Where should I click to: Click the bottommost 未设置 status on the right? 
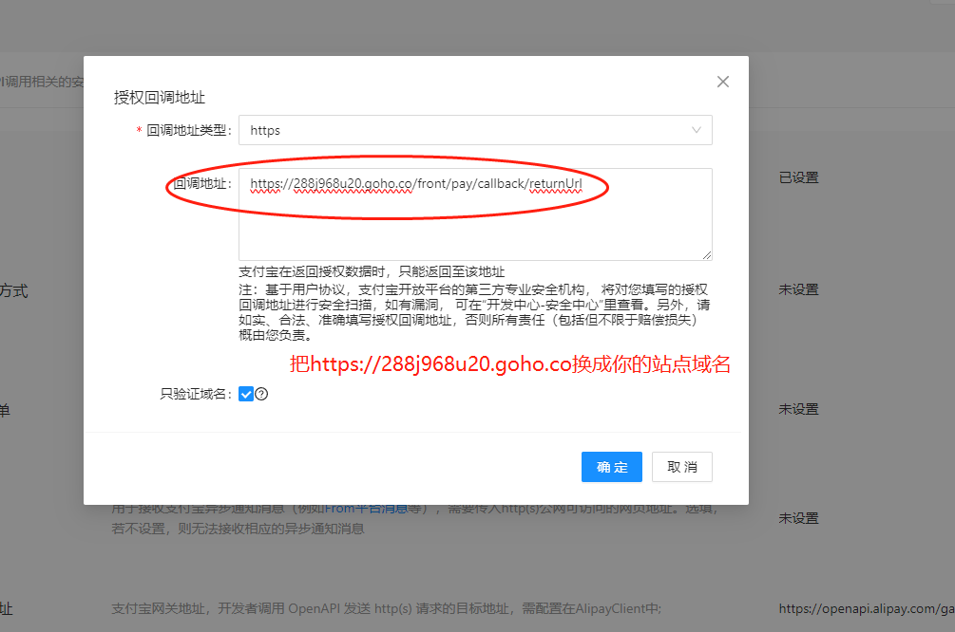798,518
